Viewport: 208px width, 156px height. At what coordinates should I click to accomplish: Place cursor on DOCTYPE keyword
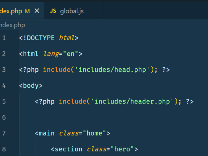pyautogui.click(x=41, y=38)
